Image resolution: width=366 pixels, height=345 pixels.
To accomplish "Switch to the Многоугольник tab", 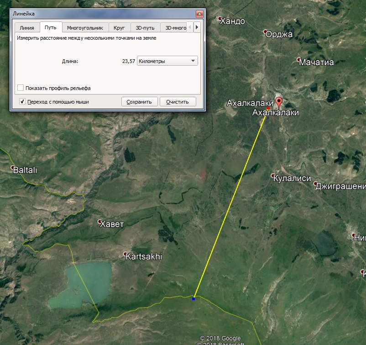I will click(x=85, y=28).
